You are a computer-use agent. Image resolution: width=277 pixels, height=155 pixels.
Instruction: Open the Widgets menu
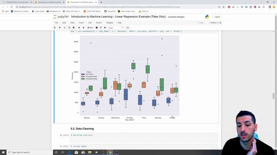tap(110, 23)
